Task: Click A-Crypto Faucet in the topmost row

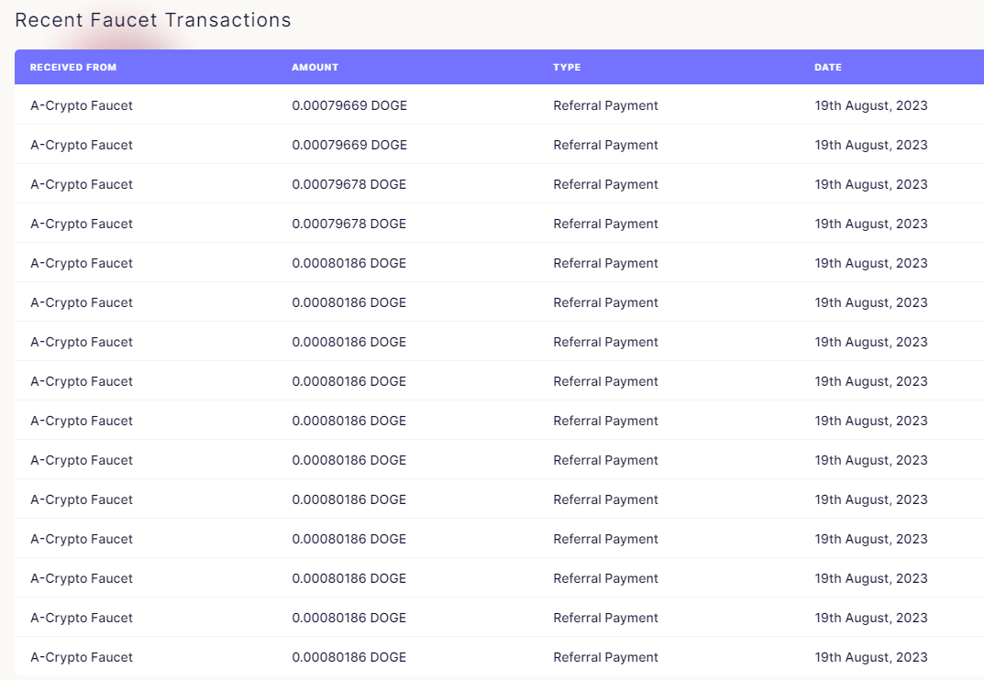Action: pos(82,105)
